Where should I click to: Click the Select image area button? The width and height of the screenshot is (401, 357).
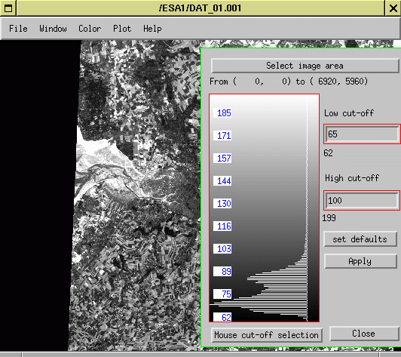pyautogui.click(x=305, y=66)
